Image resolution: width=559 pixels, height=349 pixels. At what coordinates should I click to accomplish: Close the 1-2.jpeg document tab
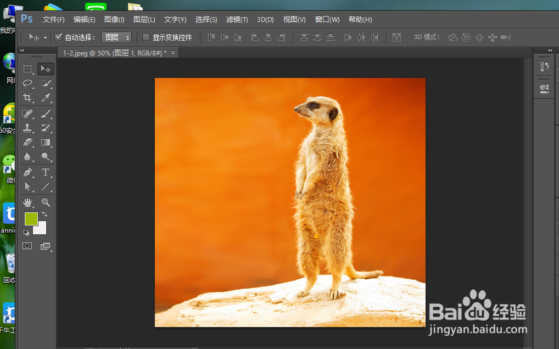[x=173, y=53]
